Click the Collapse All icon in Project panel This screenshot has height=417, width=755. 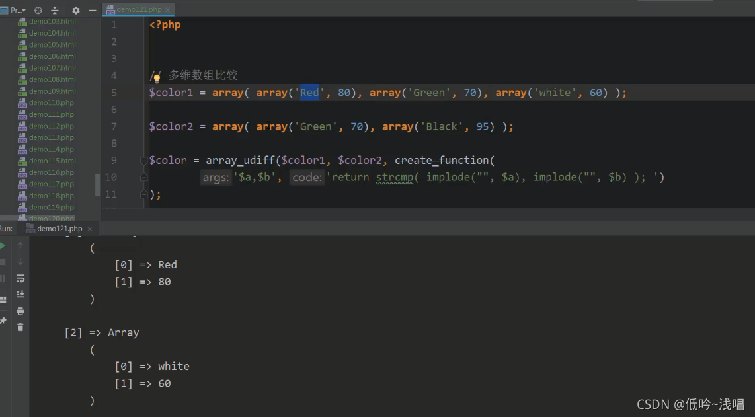pos(54,10)
